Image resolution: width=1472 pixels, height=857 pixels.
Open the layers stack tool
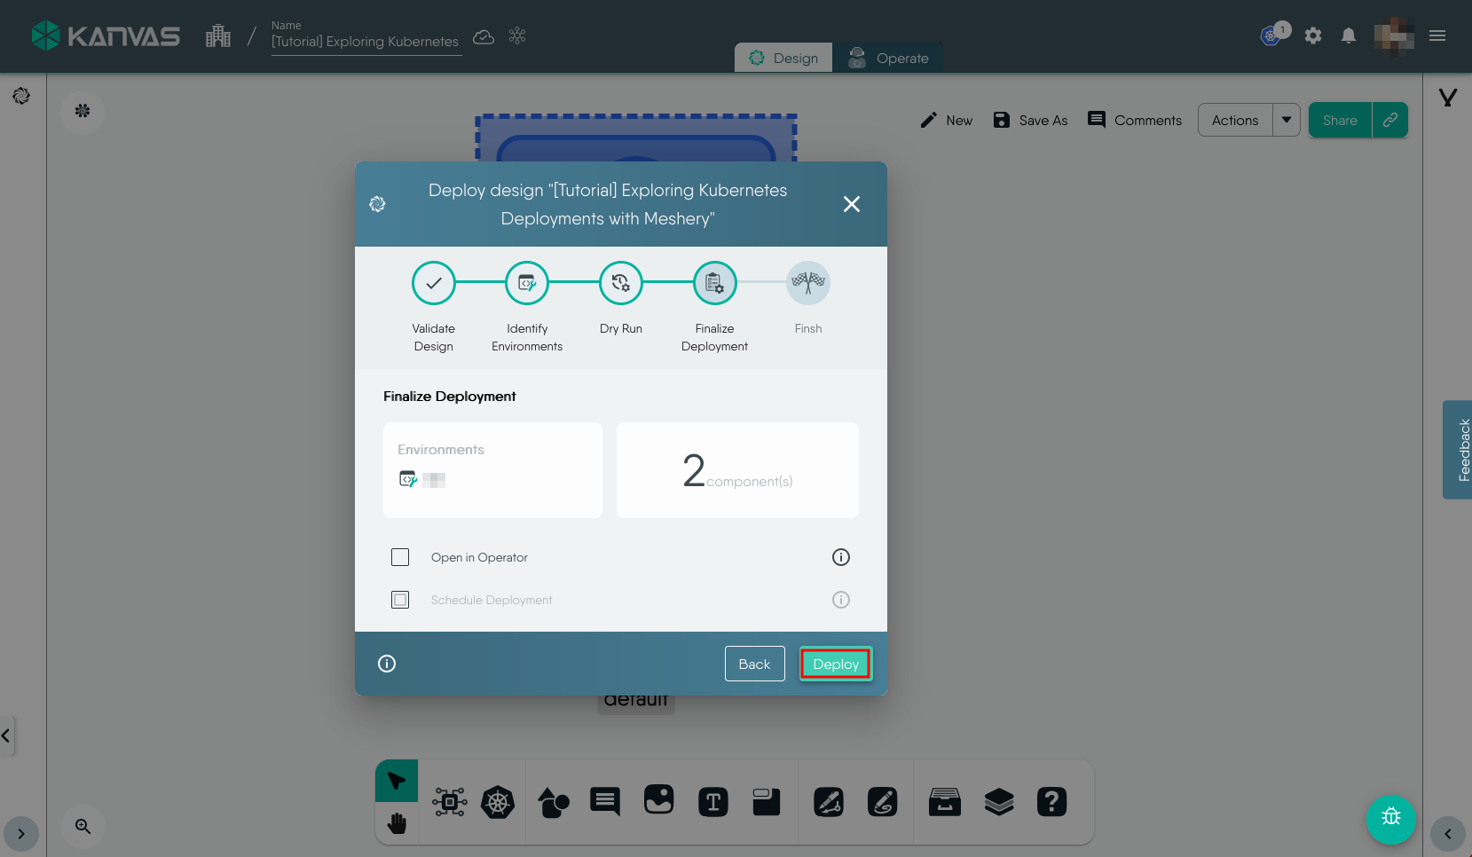[x=998, y=803]
